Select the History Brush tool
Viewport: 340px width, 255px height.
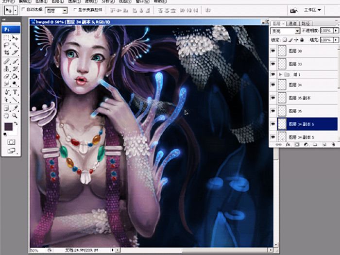15,69
